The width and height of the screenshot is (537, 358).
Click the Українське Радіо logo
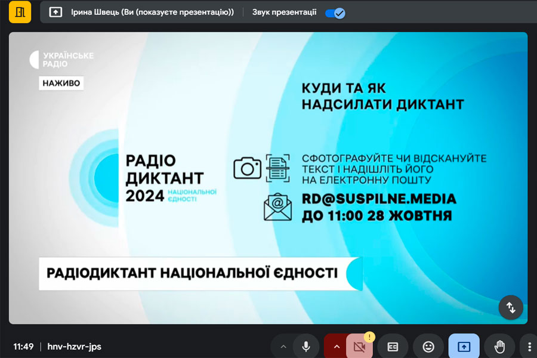[61, 60]
